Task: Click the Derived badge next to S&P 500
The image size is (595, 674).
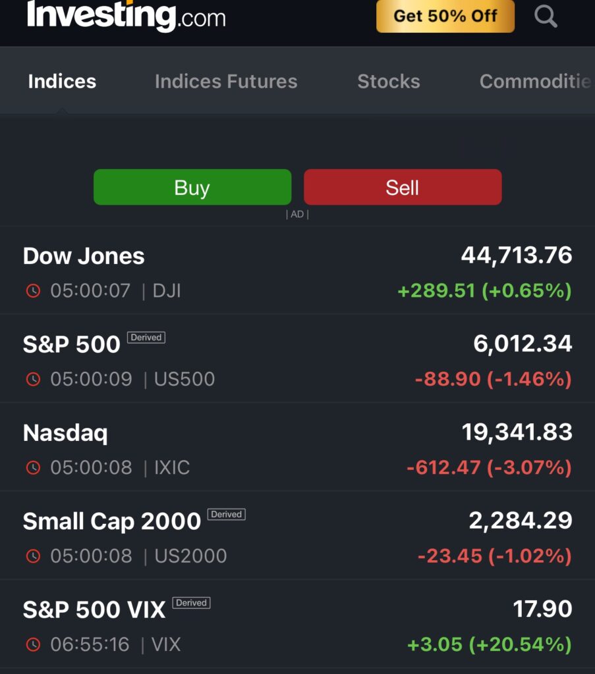Action: click(146, 338)
